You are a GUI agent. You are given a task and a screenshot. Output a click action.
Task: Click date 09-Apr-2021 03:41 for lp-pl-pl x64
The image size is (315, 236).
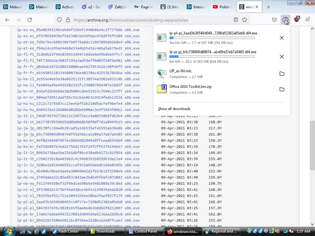(x=179, y=202)
